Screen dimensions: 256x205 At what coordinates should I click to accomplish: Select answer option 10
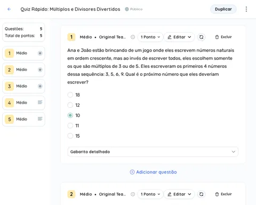point(70,115)
